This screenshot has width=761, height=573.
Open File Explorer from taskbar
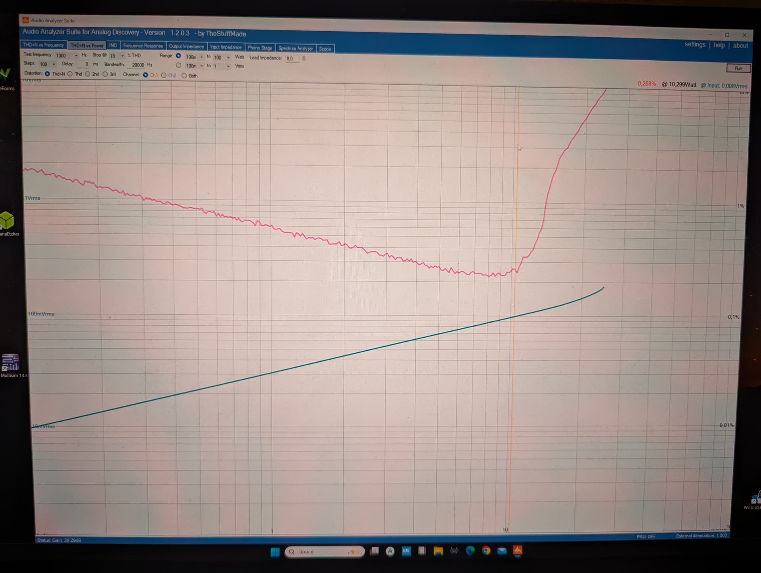[x=438, y=551]
